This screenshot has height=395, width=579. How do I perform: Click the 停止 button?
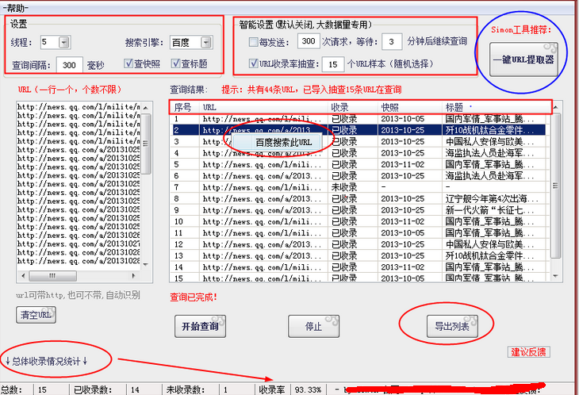point(313,326)
